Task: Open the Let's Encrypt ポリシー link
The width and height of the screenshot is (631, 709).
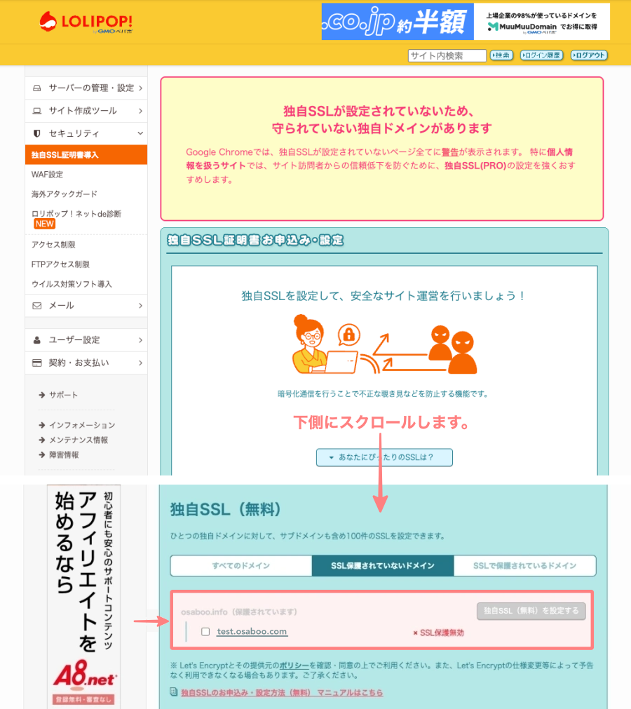Action: (x=294, y=665)
